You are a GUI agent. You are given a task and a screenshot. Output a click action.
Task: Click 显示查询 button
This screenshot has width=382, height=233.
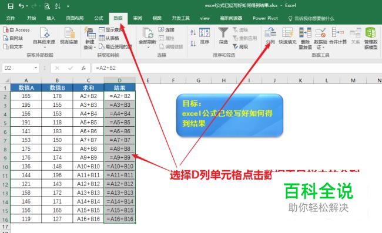pyautogui.click(x=111, y=30)
